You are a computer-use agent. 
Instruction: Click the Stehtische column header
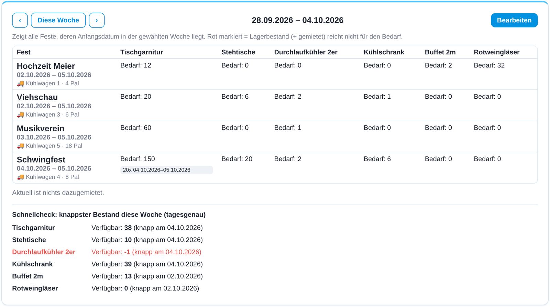(238, 52)
